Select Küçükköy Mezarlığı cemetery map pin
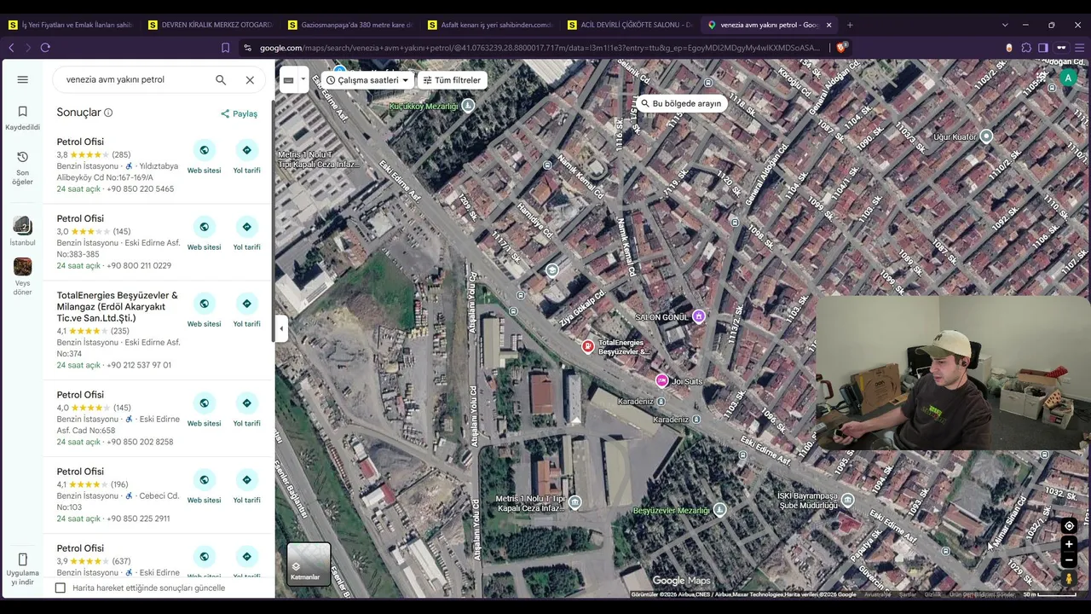The height and width of the screenshot is (614, 1091). click(468, 106)
